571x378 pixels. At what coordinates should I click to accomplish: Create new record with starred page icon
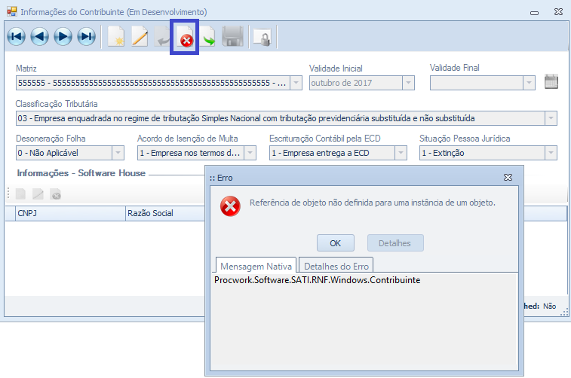pos(116,36)
